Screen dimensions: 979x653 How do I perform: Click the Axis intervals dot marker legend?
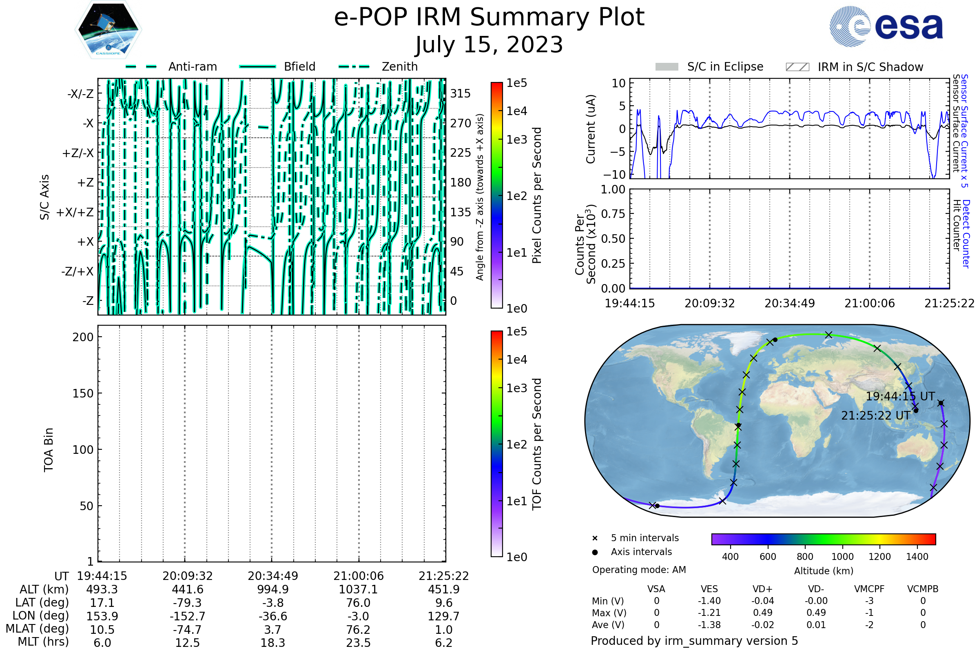[595, 552]
